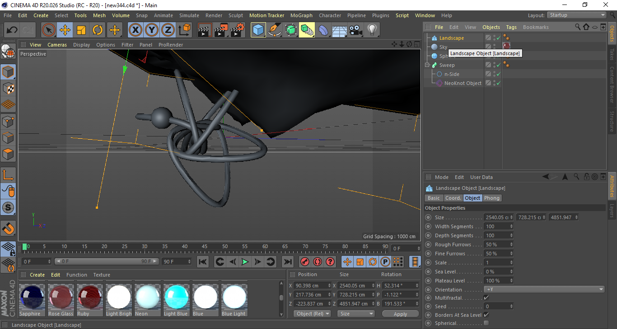
Task: Select Model mode cube icon
Action: [x=8, y=72]
